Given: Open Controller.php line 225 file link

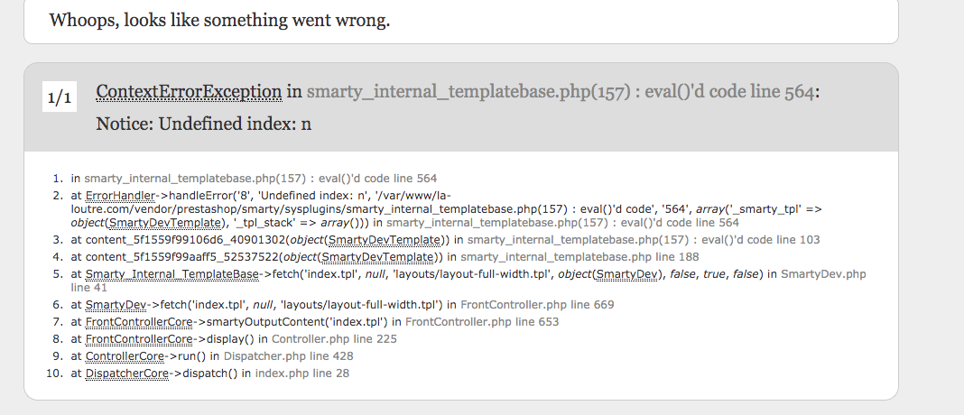Looking at the screenshot, I should pos(334,339).
